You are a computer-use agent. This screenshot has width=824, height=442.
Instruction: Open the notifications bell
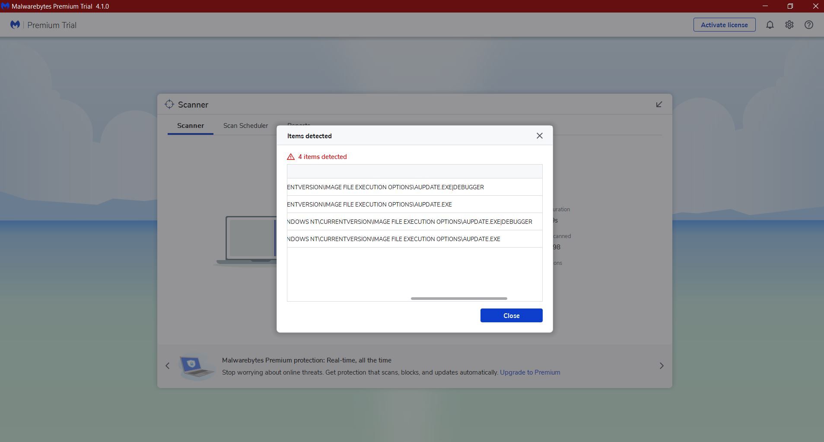coord(770,25)
